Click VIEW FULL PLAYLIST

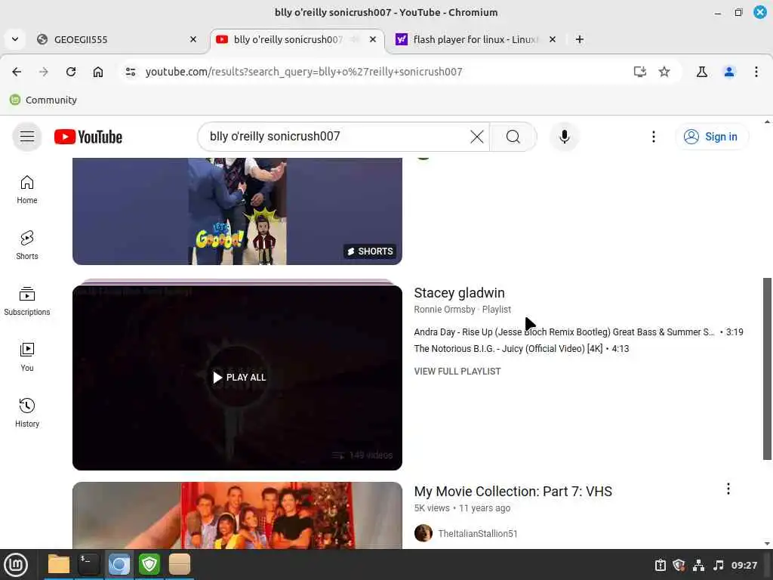[x=457, y=372]
